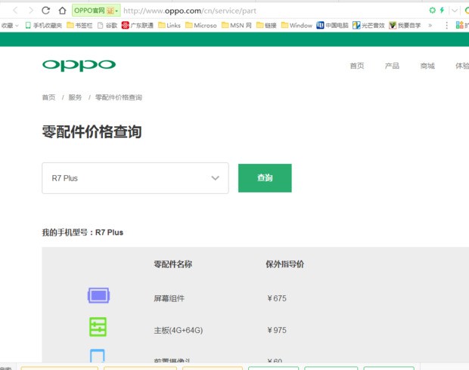Screen dimensions: 469x370
Task: Click 保外指导价 column header
Action: (284, 264)
